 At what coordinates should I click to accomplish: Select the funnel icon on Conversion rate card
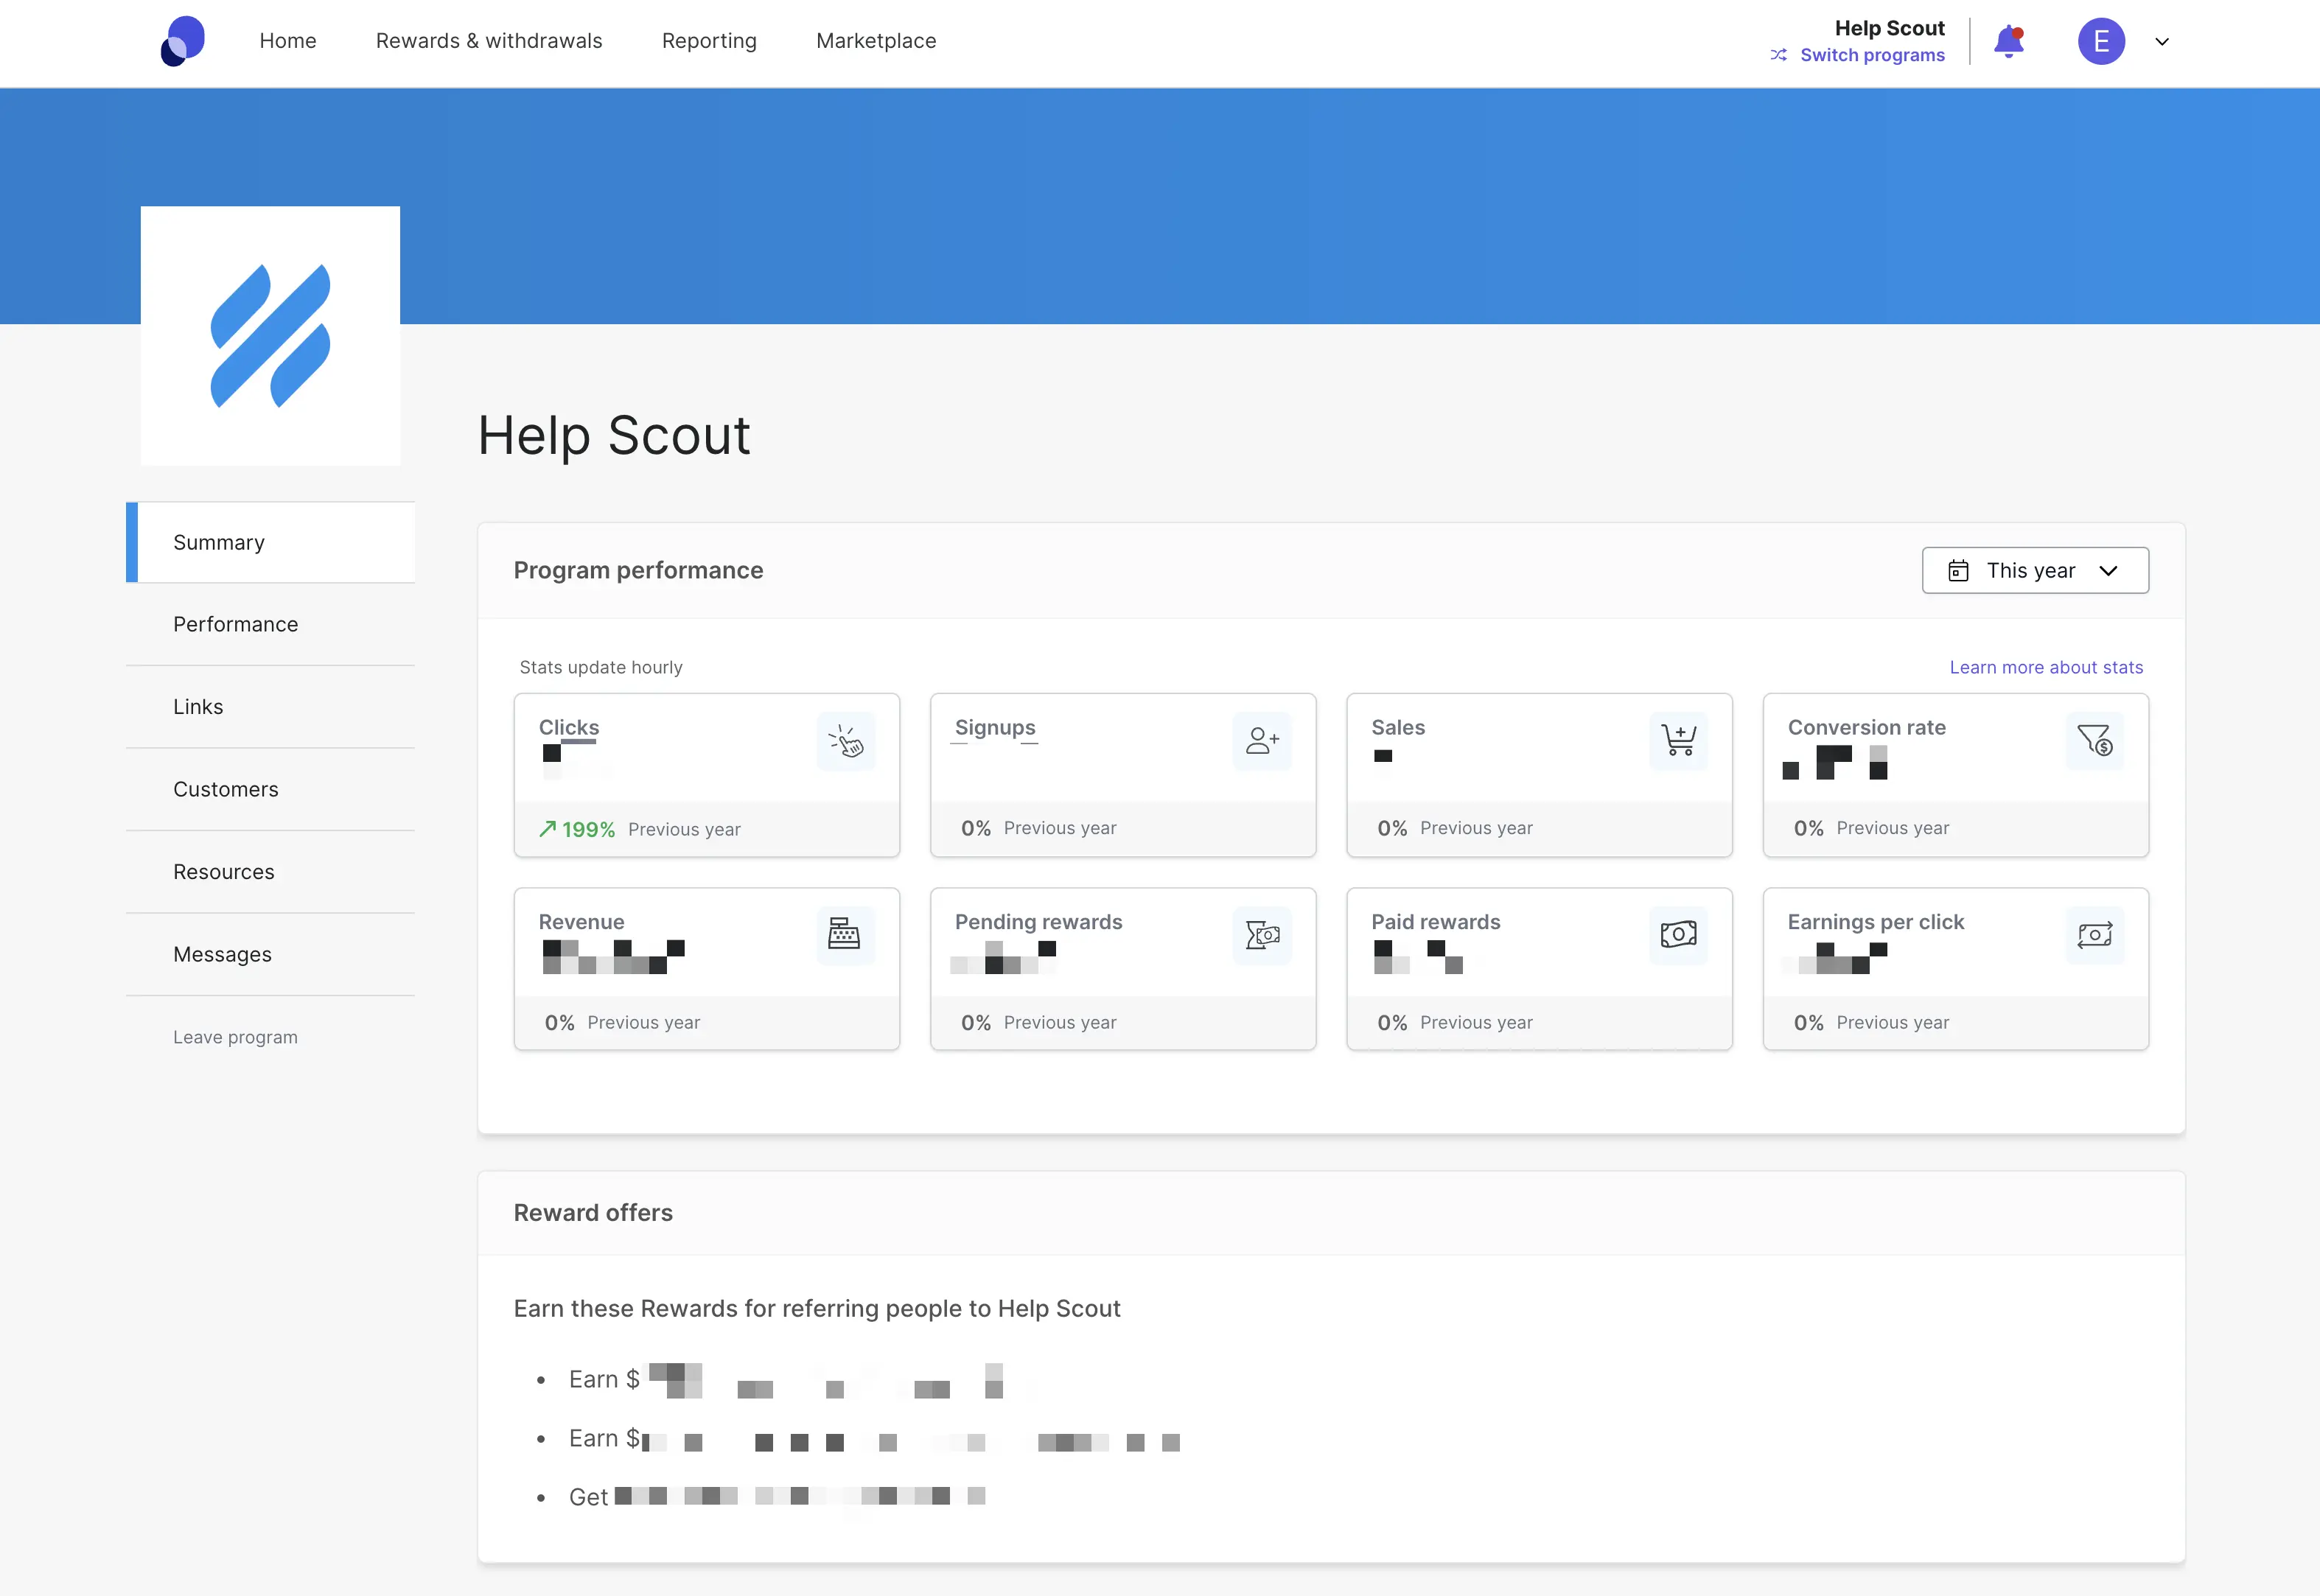point(2095,741)
